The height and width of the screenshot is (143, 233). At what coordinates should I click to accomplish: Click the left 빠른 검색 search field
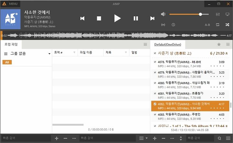26,138
